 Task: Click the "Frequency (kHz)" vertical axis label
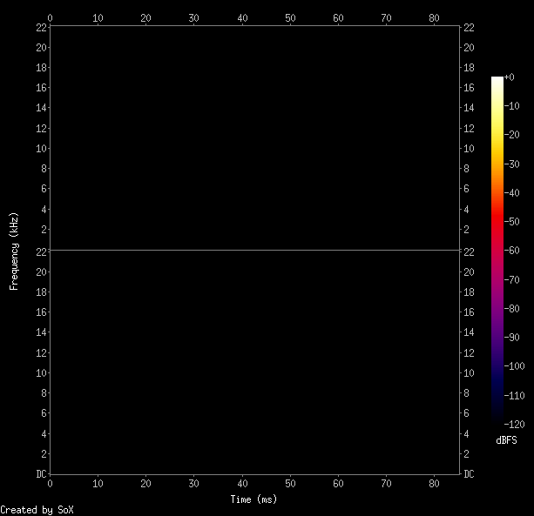pos(14,250)
